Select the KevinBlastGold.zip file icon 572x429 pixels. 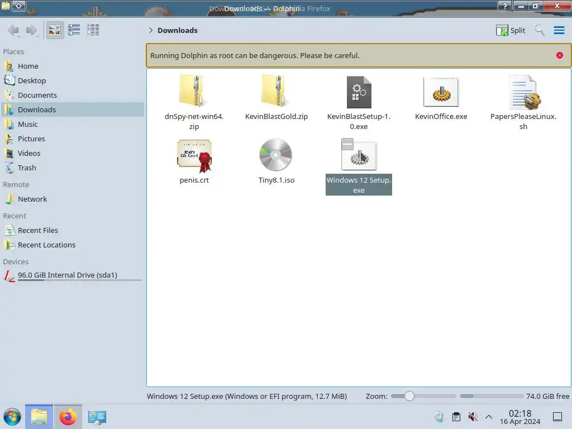[276, 91]
